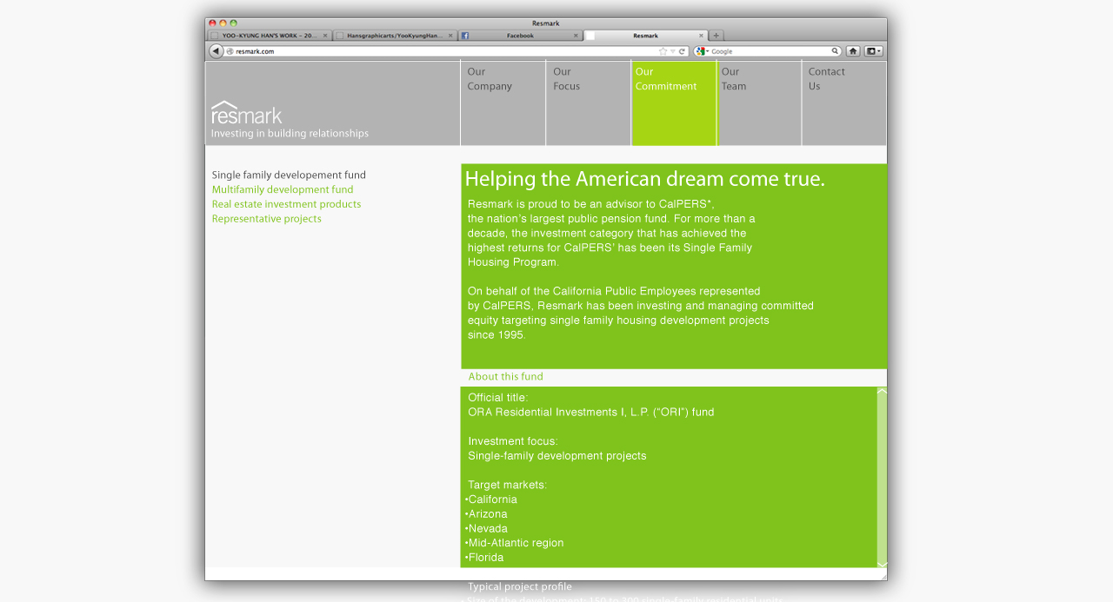Click the browser back arrow button
1113x602 pixels.
coord(216,51)
